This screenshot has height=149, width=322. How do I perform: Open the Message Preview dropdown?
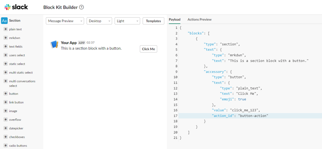[65, 21]
